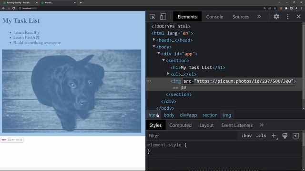This screenshot has height=171, width=305.
Task: Toggle the browser side panel icon
Action: 291,9
